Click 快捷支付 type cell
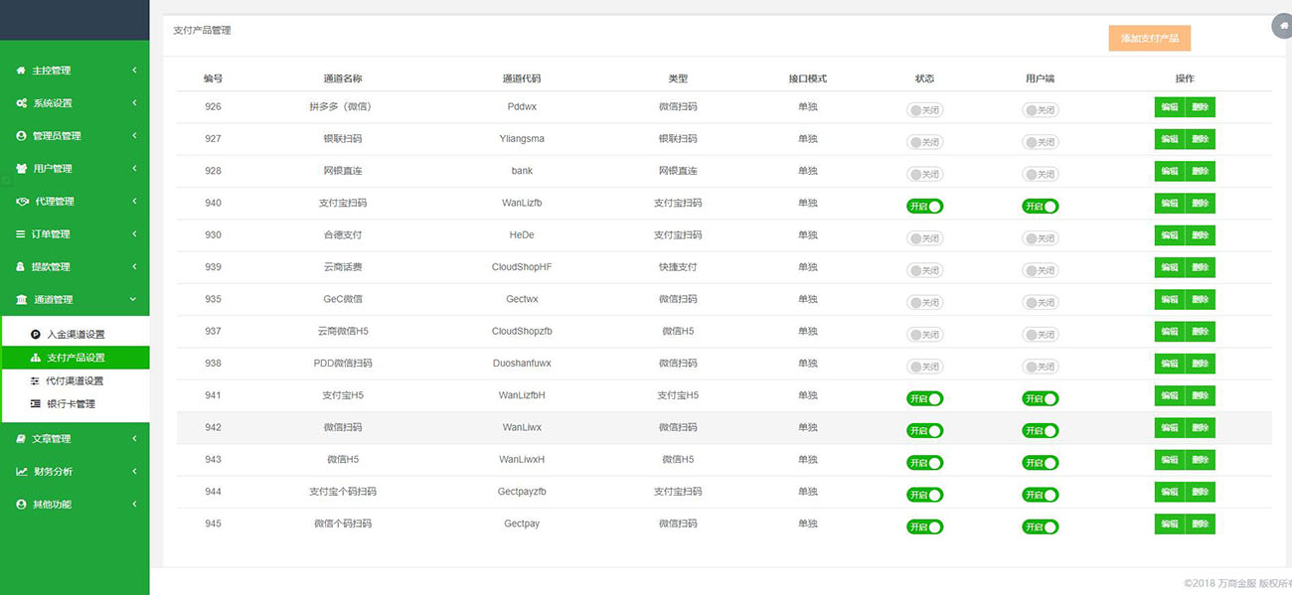Viewport: 1292px width, 595px height. [x=678, y=267]
